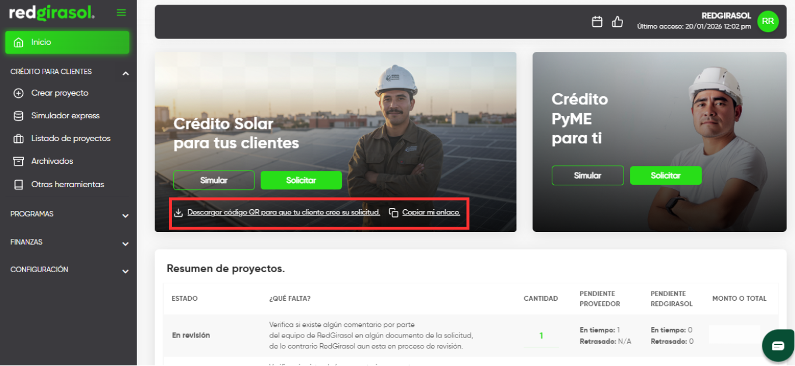The image size is (795, 366).
Task: Click the download icon next to the QR link
Action: (x=179, y=213)
